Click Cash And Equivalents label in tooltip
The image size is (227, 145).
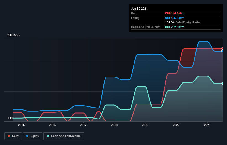[x=146, y=27]
